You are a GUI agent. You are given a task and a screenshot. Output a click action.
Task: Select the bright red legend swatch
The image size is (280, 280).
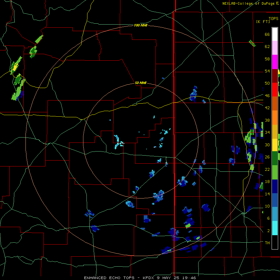(x=275, y=90)
